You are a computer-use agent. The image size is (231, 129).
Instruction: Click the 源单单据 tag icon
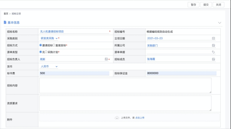tap(213, 52)
